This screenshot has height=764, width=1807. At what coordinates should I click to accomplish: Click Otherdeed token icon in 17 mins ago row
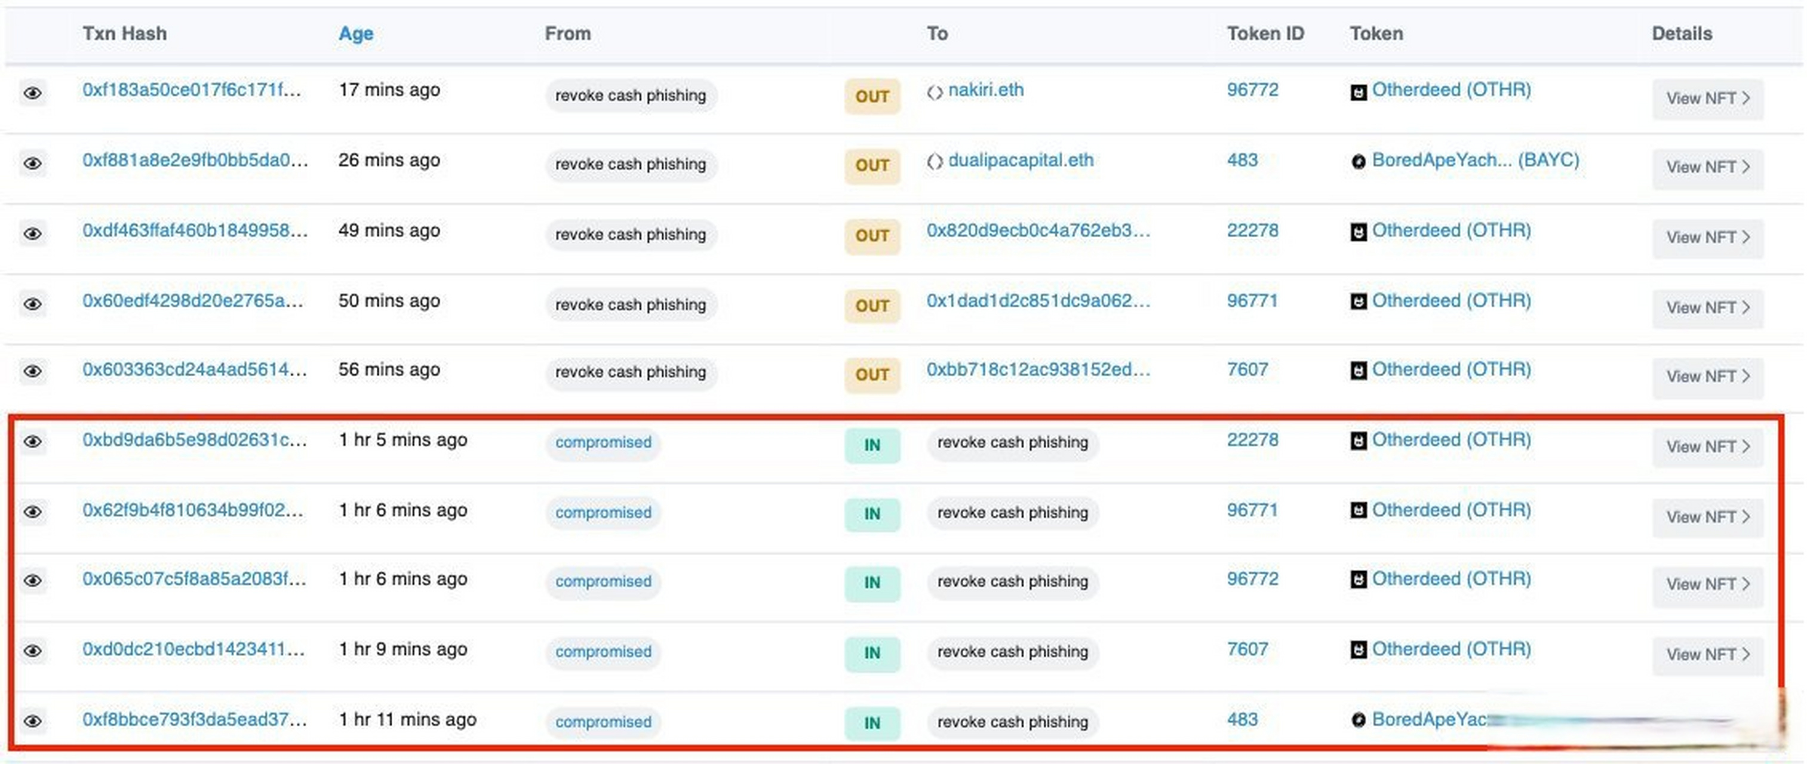point(1358,92)
